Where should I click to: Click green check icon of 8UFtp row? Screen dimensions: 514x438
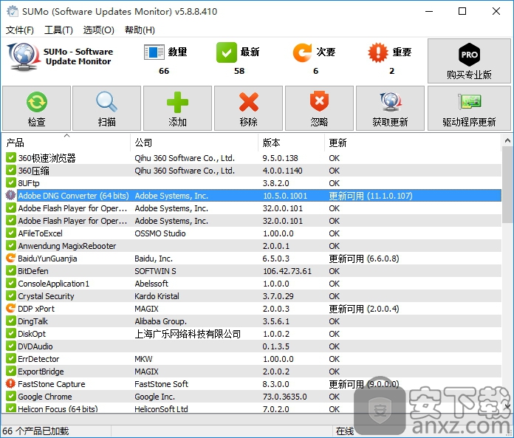tap(10, 182)
